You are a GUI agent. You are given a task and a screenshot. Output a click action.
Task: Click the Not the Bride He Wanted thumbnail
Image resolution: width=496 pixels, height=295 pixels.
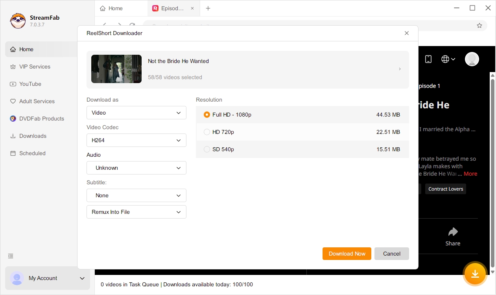pyautogui.click(x=116, y=69)
